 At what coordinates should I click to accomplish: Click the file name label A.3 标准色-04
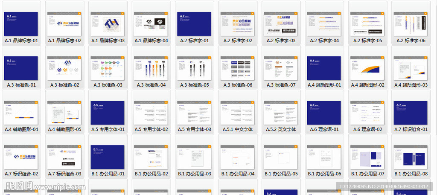(151, 85)
